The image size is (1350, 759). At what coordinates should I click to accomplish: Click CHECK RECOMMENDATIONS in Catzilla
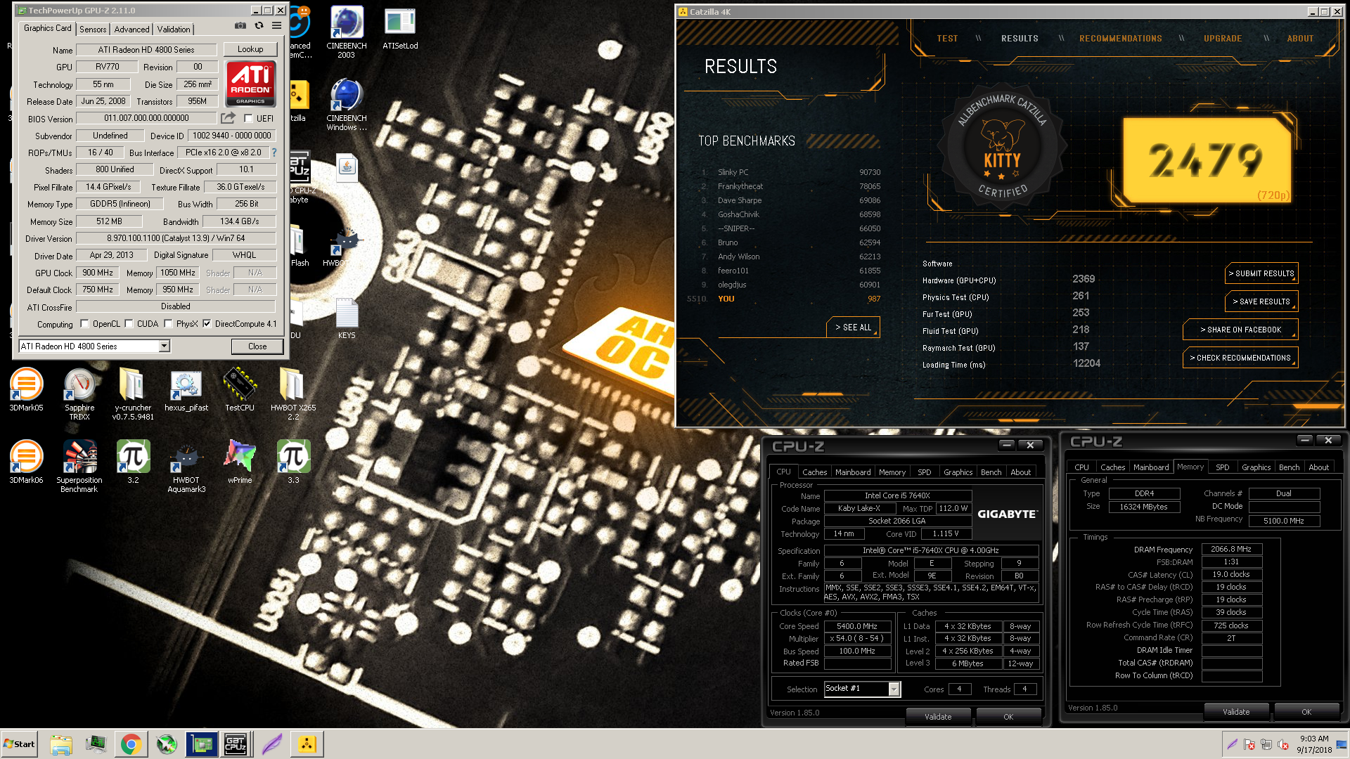[1240, 358]
